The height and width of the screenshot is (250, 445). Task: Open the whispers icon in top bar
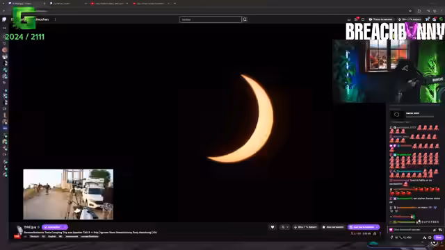tap(363, 19)
